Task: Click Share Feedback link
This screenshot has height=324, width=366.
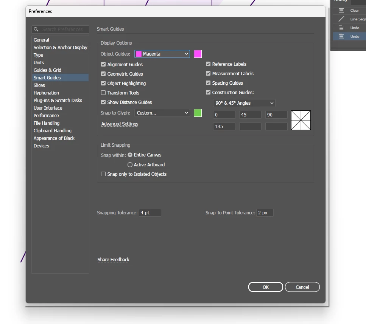Action: [x=114, y=260]
